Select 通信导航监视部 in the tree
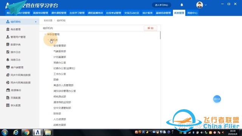242x136 pixels. pyautogui.click(x=62, y=102)
